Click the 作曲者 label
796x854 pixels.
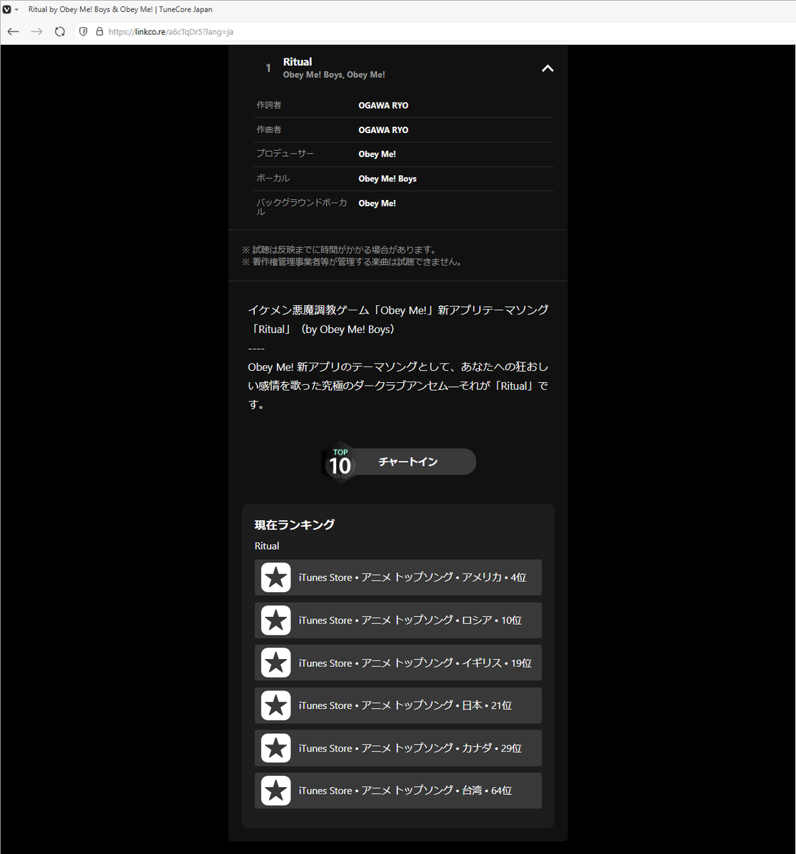tap(269, 130)
